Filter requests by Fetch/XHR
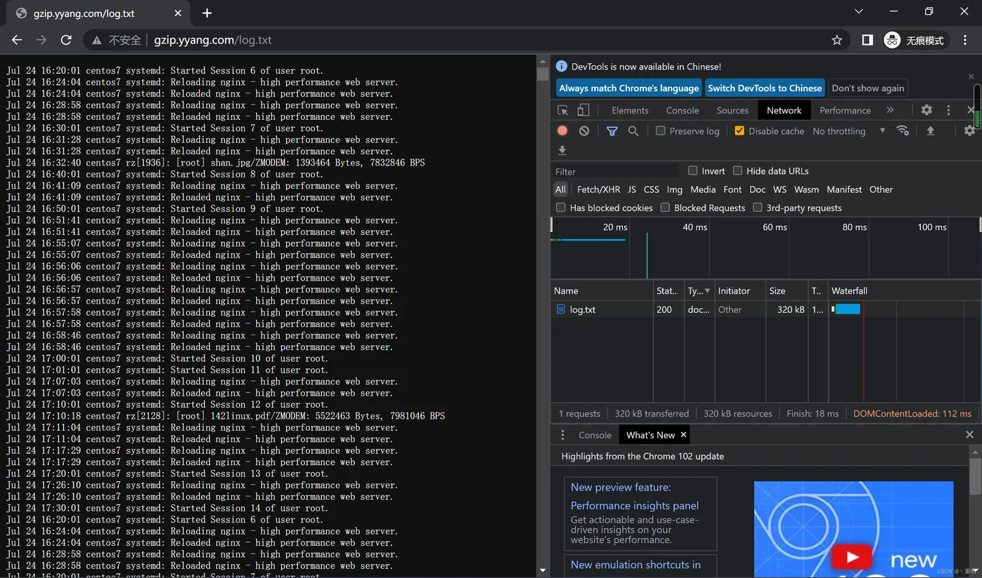Screen dimensions: 982x578 point(598,189)
